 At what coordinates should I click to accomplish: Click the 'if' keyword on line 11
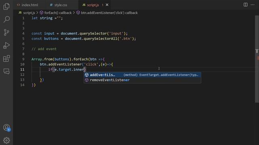coord(50,70)
